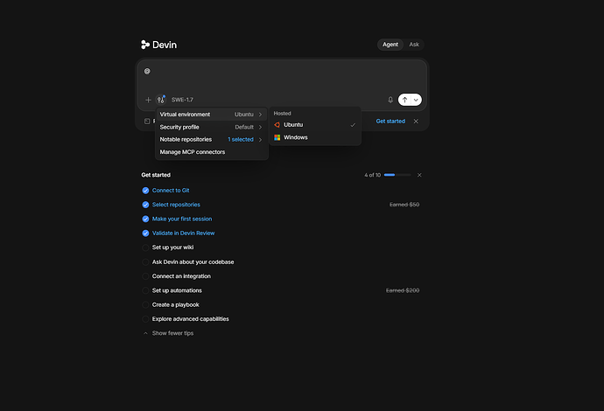Open Connect to Git step
604x411 pixels.
171,191
